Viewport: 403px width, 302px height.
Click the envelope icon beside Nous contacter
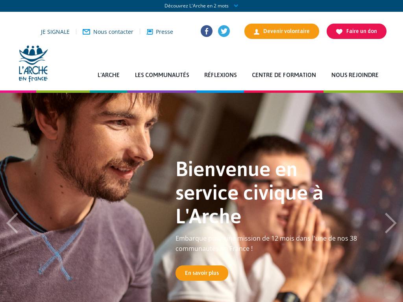pos(86,32)
